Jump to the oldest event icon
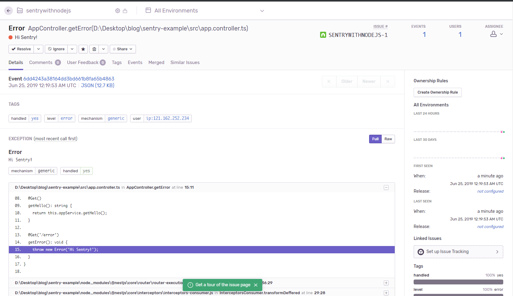 pyautogui.click(x=329, y=82)
